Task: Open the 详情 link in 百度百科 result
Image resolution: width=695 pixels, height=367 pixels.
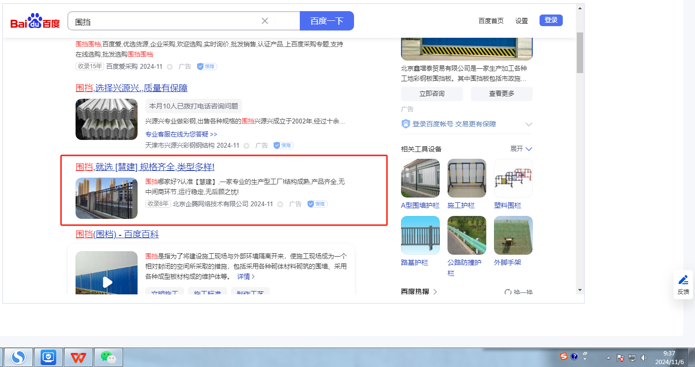Action: pyautogui.click(x=246, y=276)
